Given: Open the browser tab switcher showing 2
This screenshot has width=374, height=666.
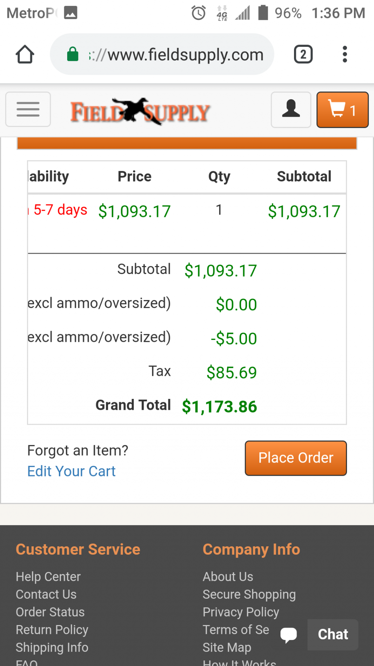Looking at the screenshot, I should [303, 55].
